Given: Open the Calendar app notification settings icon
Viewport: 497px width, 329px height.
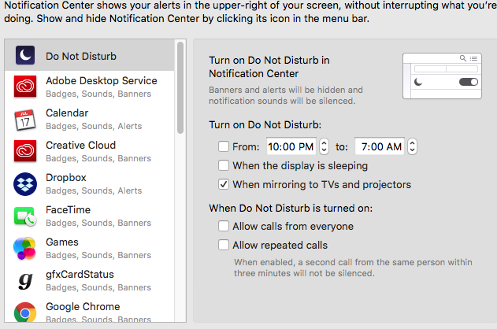Looking at the screenshot, I should pos(25,120).
